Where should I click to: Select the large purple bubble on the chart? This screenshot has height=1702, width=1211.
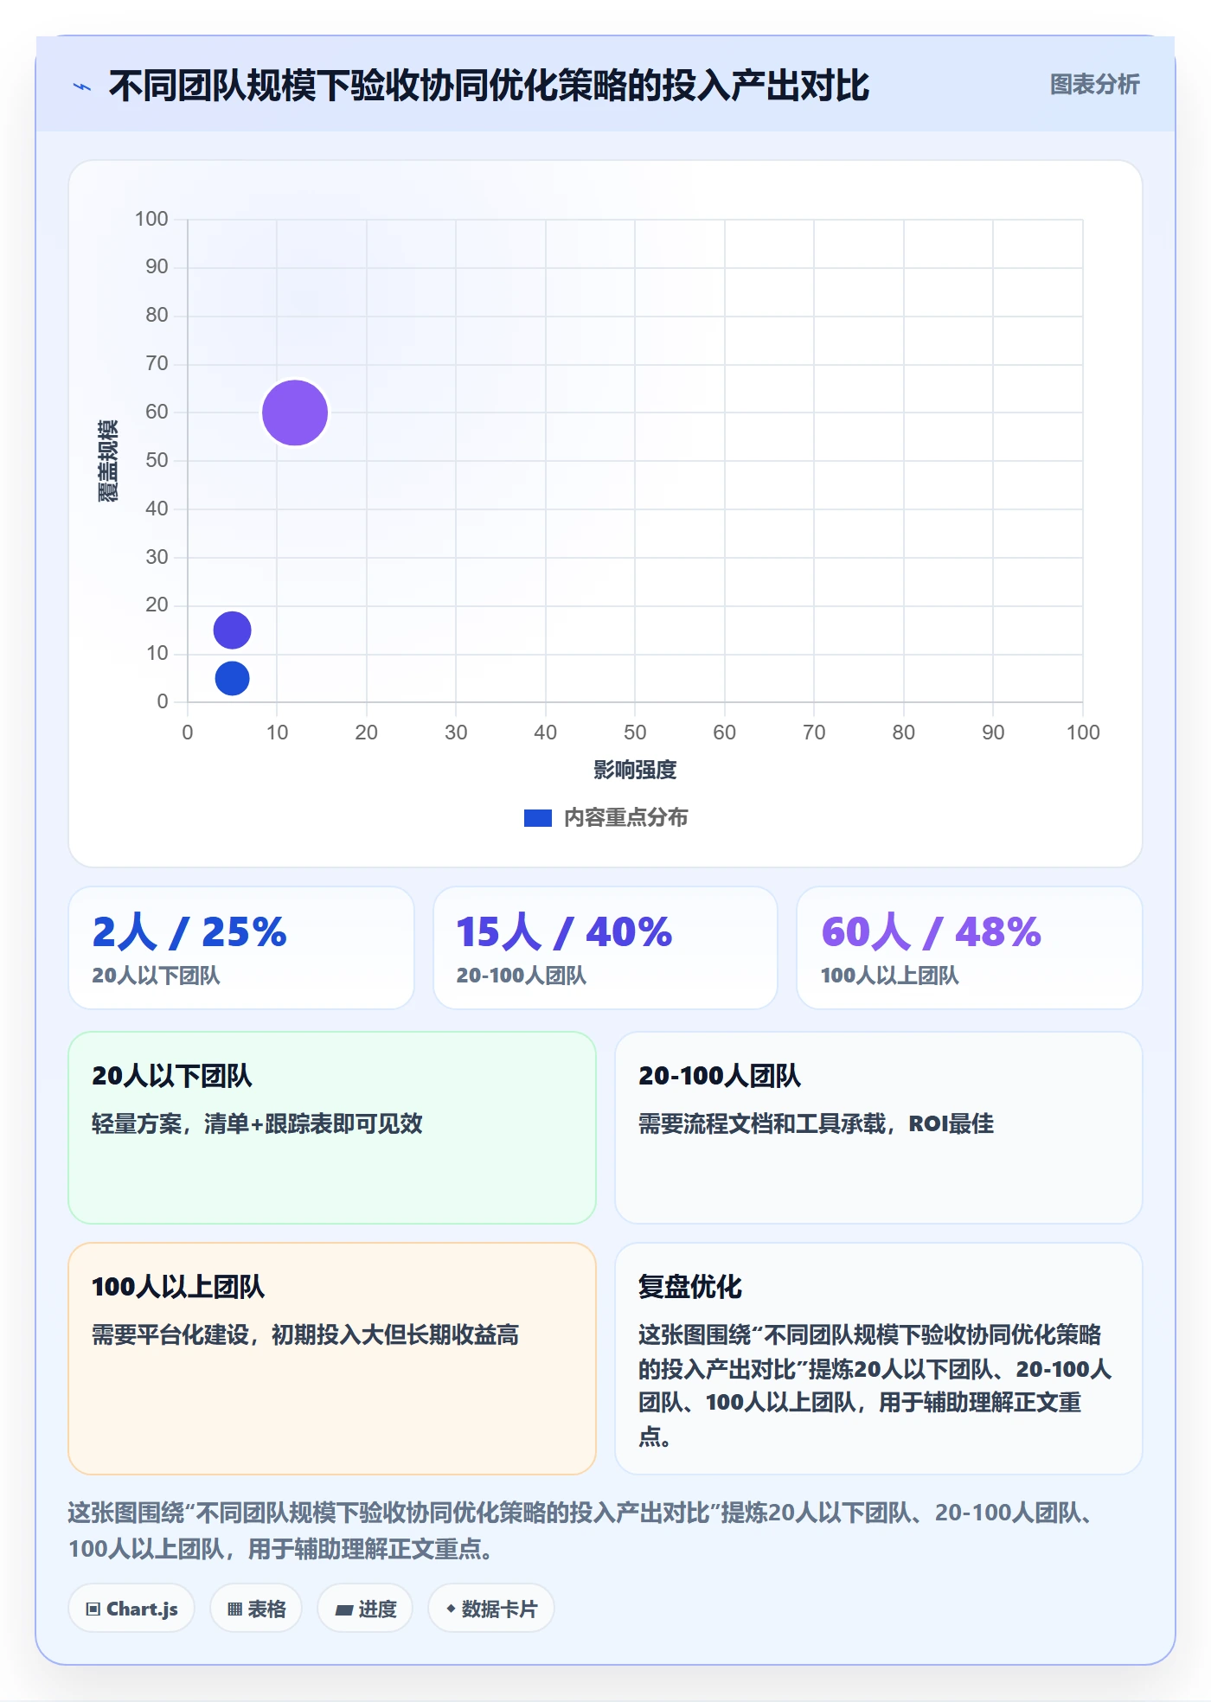[x=295, y=413]
